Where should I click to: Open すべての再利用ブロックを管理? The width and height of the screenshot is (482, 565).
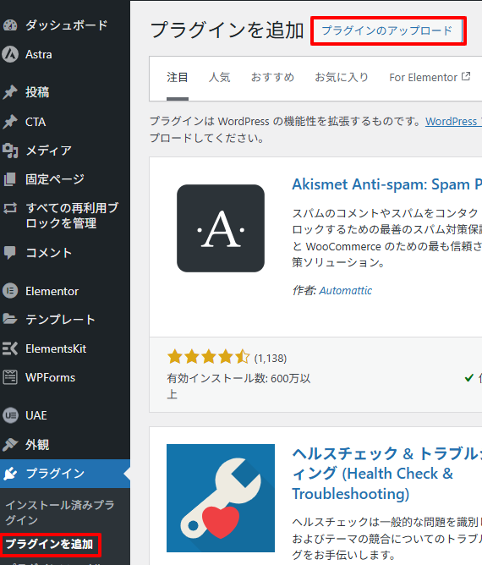click(x=72, y=216)
